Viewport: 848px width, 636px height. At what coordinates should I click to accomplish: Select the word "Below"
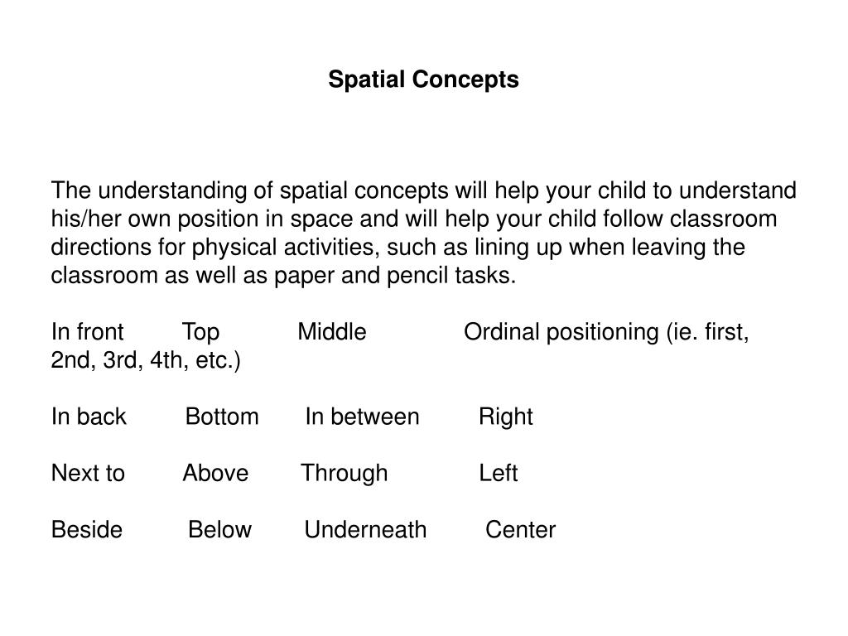(220, 529)
